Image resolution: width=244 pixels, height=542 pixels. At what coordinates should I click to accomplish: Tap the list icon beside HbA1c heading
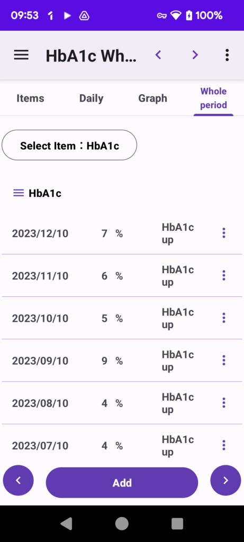[19, 193]
